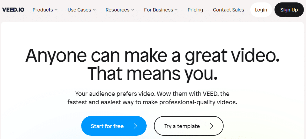Click the Try a template button
Screen dimensions: 306x139
pyautogui.click(x=182, y=126)
